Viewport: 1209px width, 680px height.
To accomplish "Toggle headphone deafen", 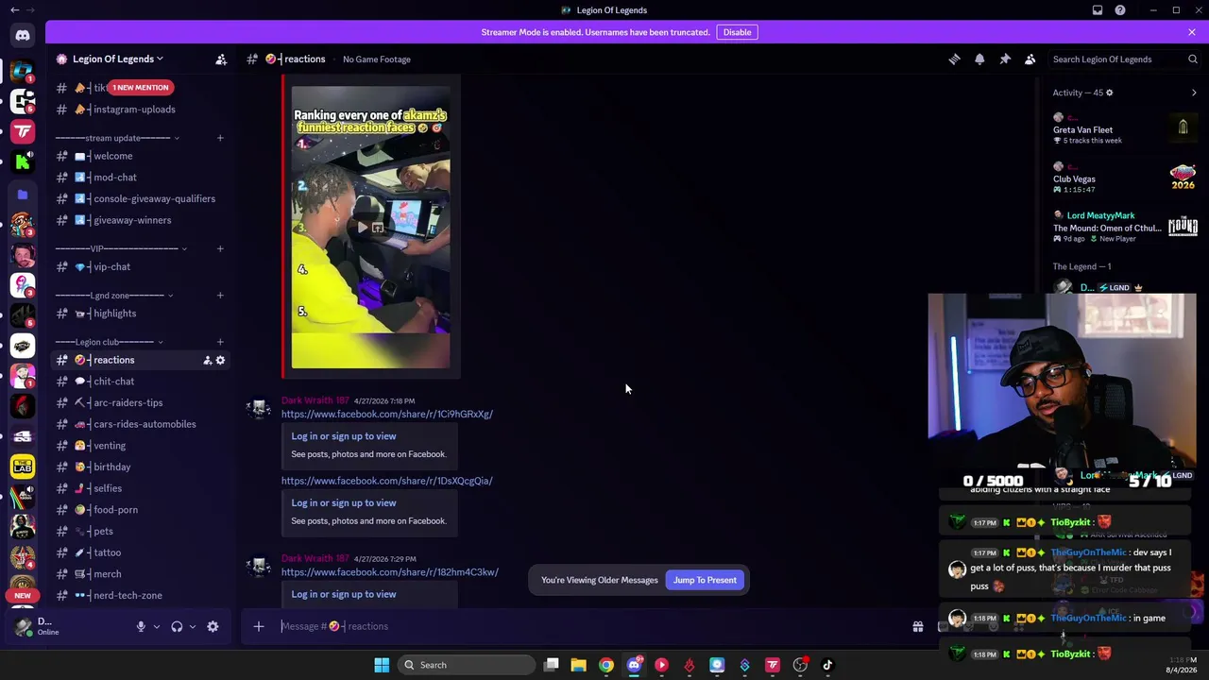I will 177,626.
